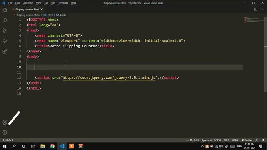Open the File menu

[x=10, y=3]
